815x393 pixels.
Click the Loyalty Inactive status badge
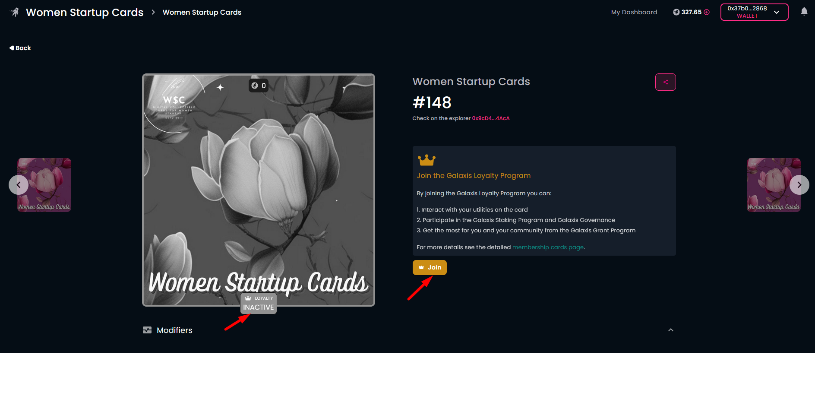pyautogui.click(x=259, y=303)
